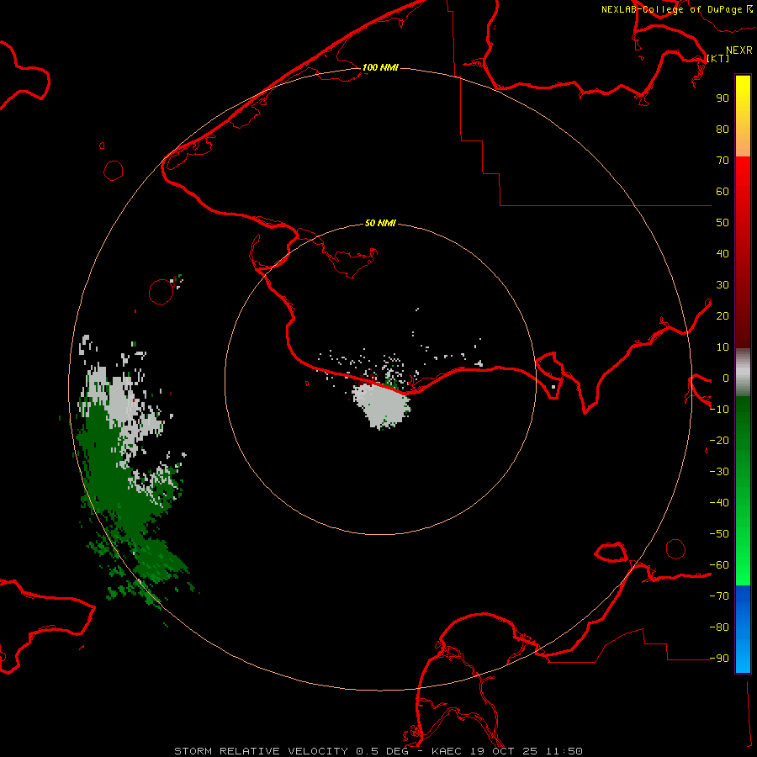Click the -30 value on velocity scale
The height and width of the screenshot is (757, 757).
coord(719,472)
